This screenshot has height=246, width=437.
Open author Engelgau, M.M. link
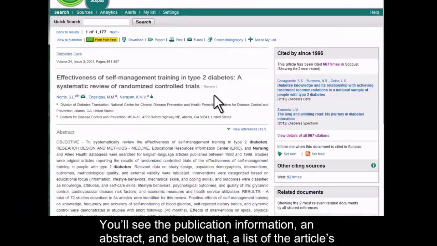101,97
